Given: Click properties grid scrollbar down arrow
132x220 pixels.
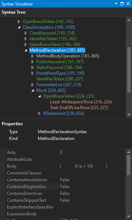Looking at the screenshot, I should [129, 216].
